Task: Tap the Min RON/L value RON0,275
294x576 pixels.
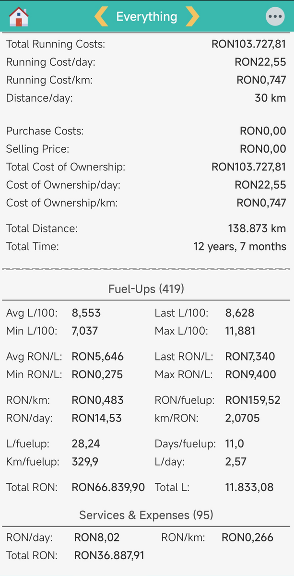Action: (97, 374)
